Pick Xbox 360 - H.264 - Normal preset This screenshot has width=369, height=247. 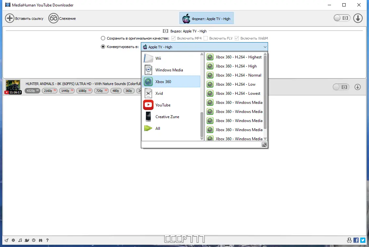click(234, 75)
